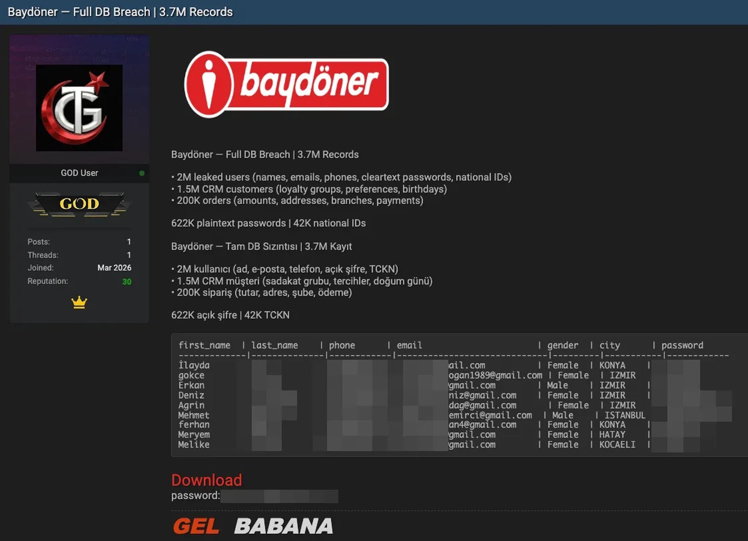Click the HATAY city cell

pyautogui.click(x=612, y=435)
